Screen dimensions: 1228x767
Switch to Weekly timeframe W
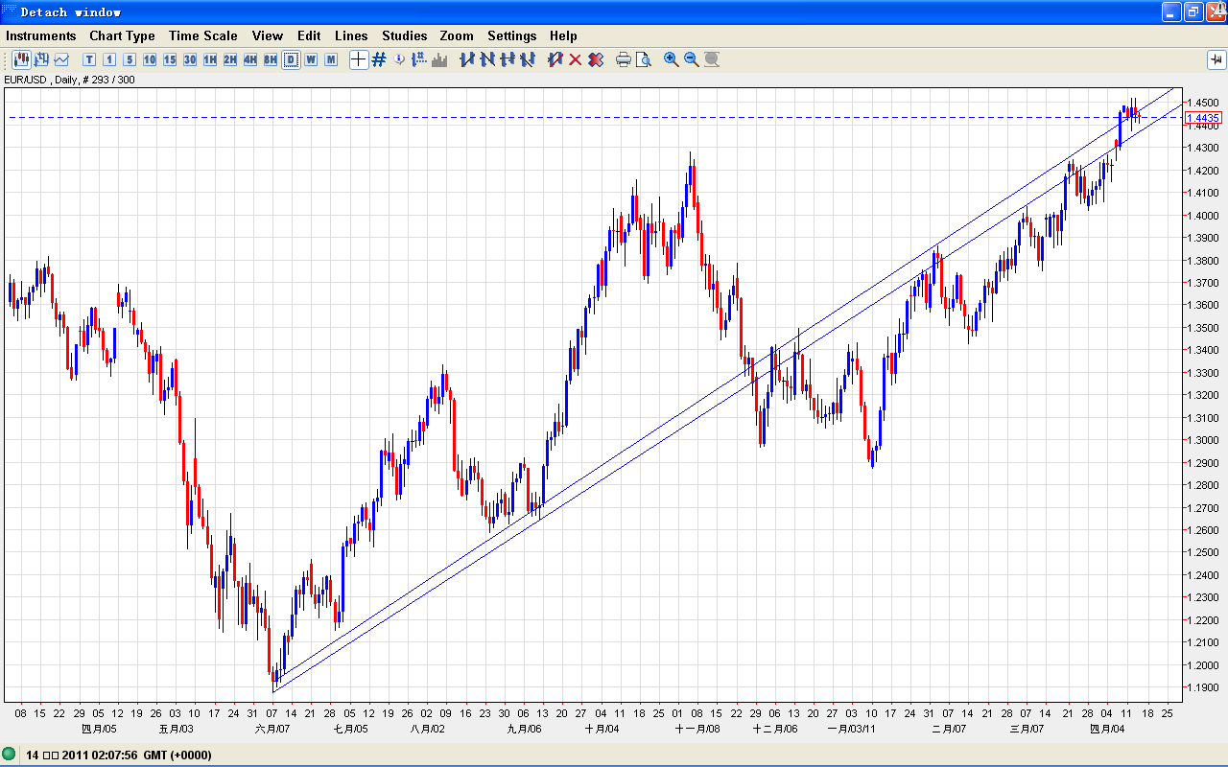311,59
